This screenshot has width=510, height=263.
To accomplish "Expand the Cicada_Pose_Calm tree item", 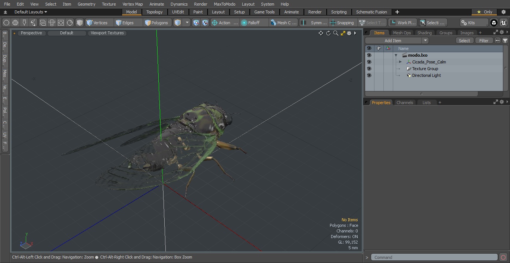I will [400, 62].
